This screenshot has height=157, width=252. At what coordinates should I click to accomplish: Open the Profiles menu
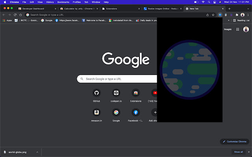[x=77, y=2]
